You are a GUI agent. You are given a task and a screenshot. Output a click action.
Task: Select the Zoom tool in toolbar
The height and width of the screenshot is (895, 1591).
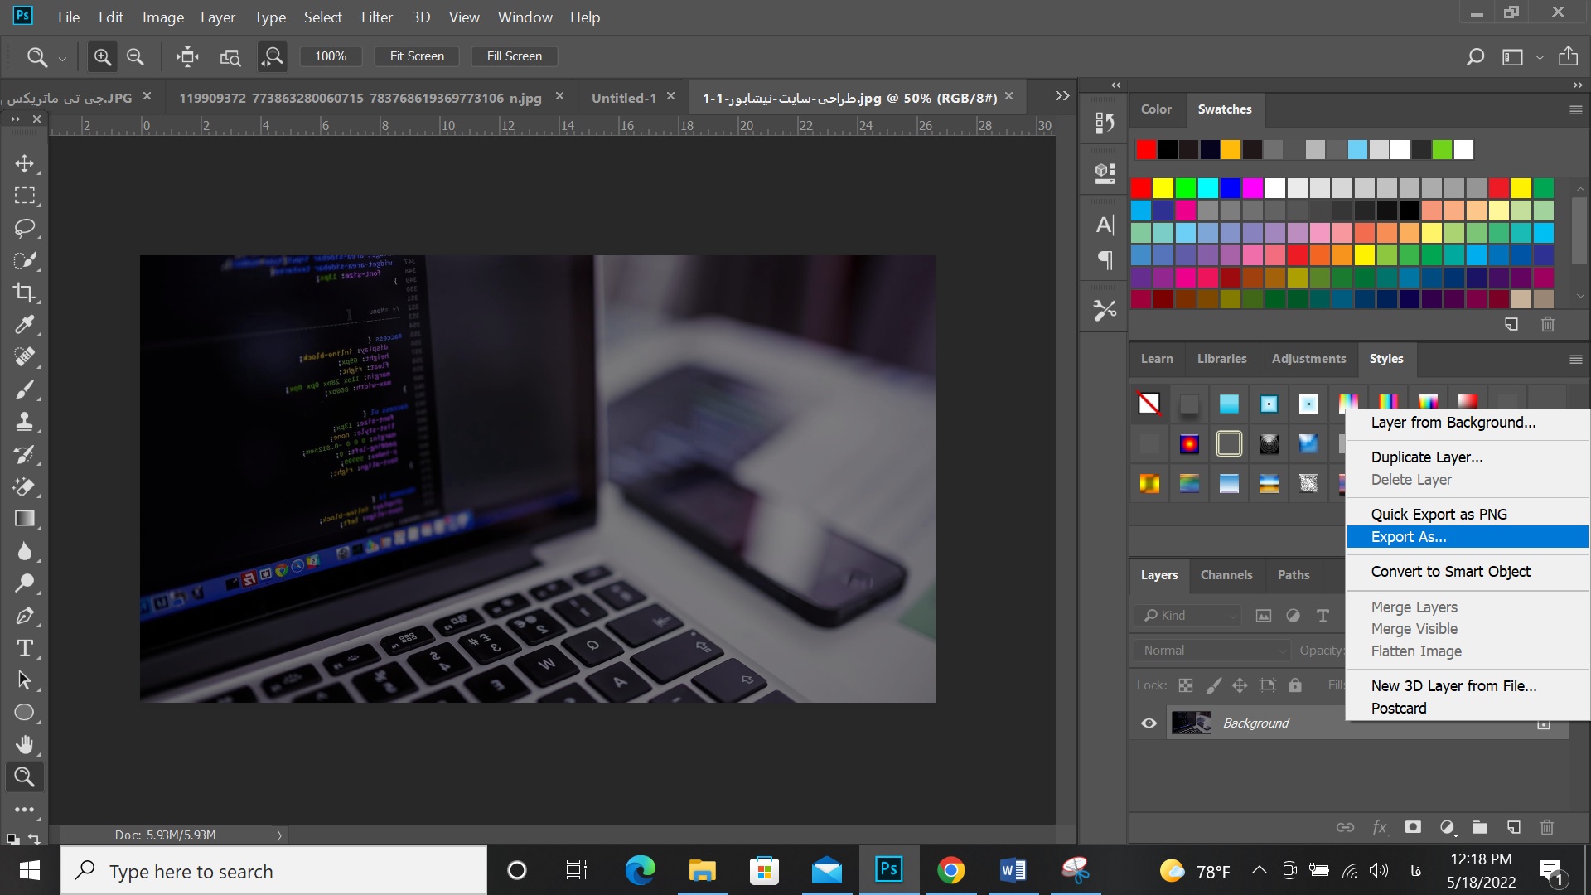coord(24,776)
